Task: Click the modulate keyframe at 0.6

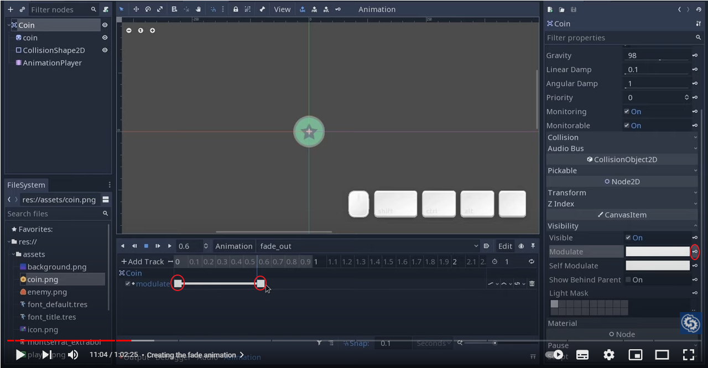Action: (x=261, y=284)
